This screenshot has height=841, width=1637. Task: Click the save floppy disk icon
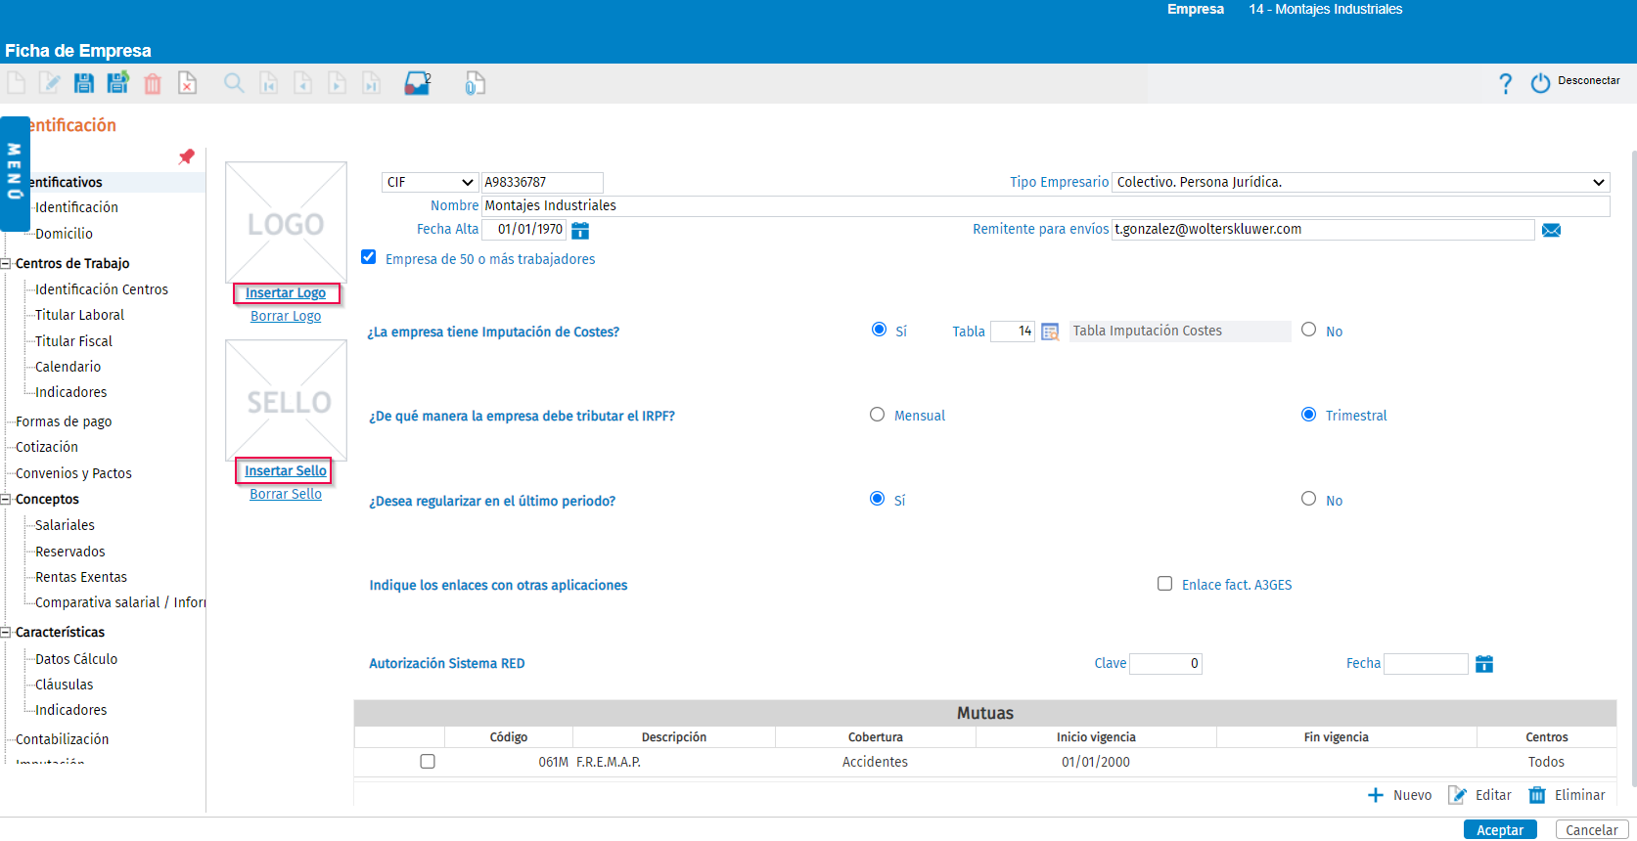point(84,83)
